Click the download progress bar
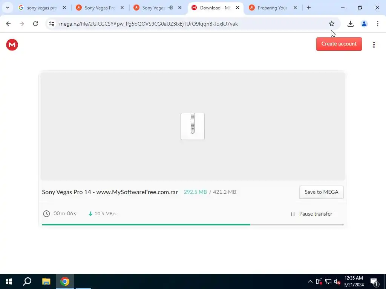The image size is (386, 289). [193, 225]
